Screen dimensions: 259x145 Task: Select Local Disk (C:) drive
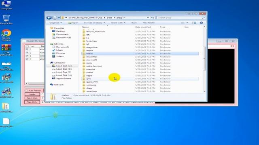pyautogui.click(x=64, y=66)
